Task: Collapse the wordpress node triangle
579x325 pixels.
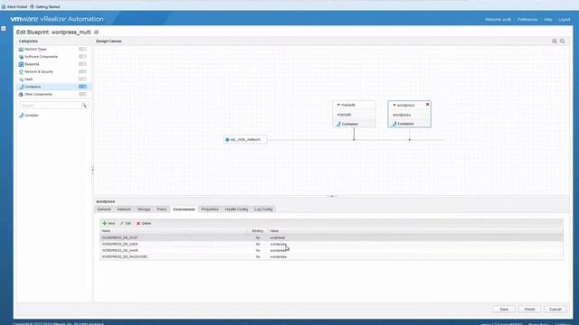Action: [x=394, y=105]
